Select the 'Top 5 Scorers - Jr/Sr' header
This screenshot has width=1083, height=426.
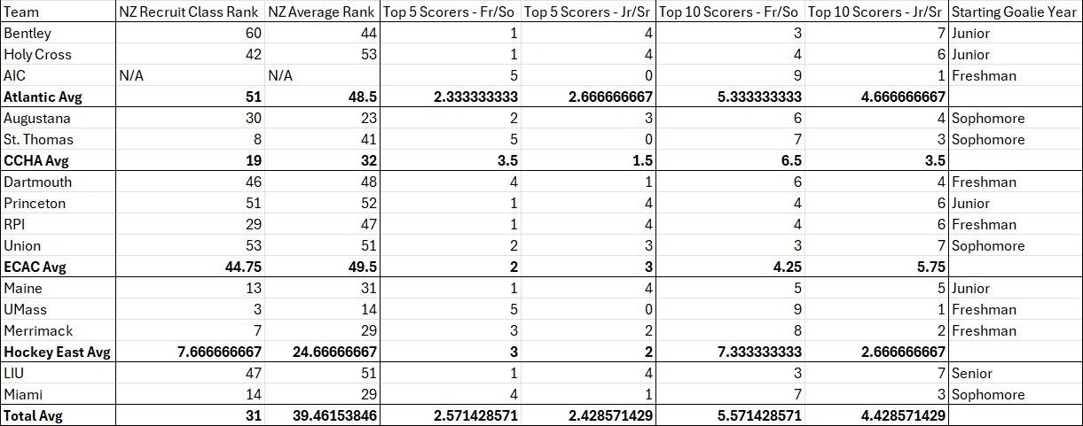(589, 12)
